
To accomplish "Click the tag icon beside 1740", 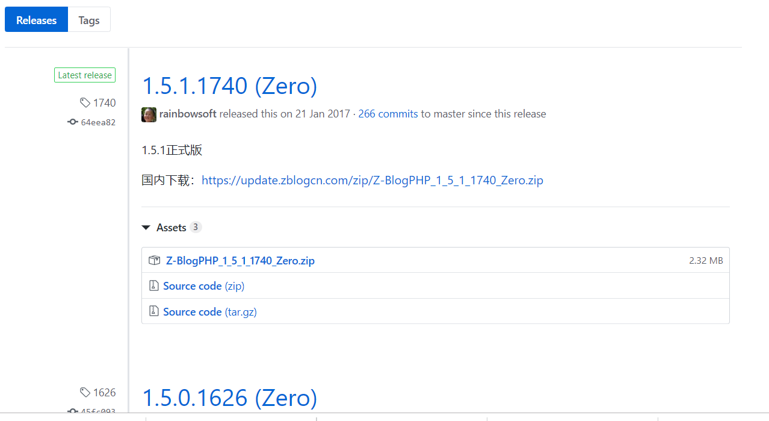I will 85,103.
